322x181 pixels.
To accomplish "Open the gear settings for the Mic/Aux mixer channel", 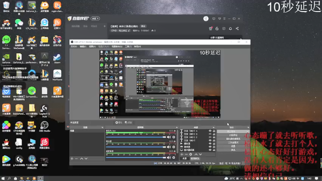I will click(x=174, y=137).
